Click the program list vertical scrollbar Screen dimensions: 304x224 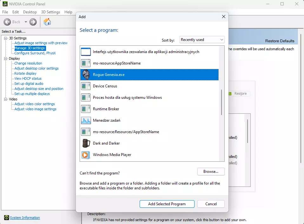pyautogui.click(x=221, y=103)
